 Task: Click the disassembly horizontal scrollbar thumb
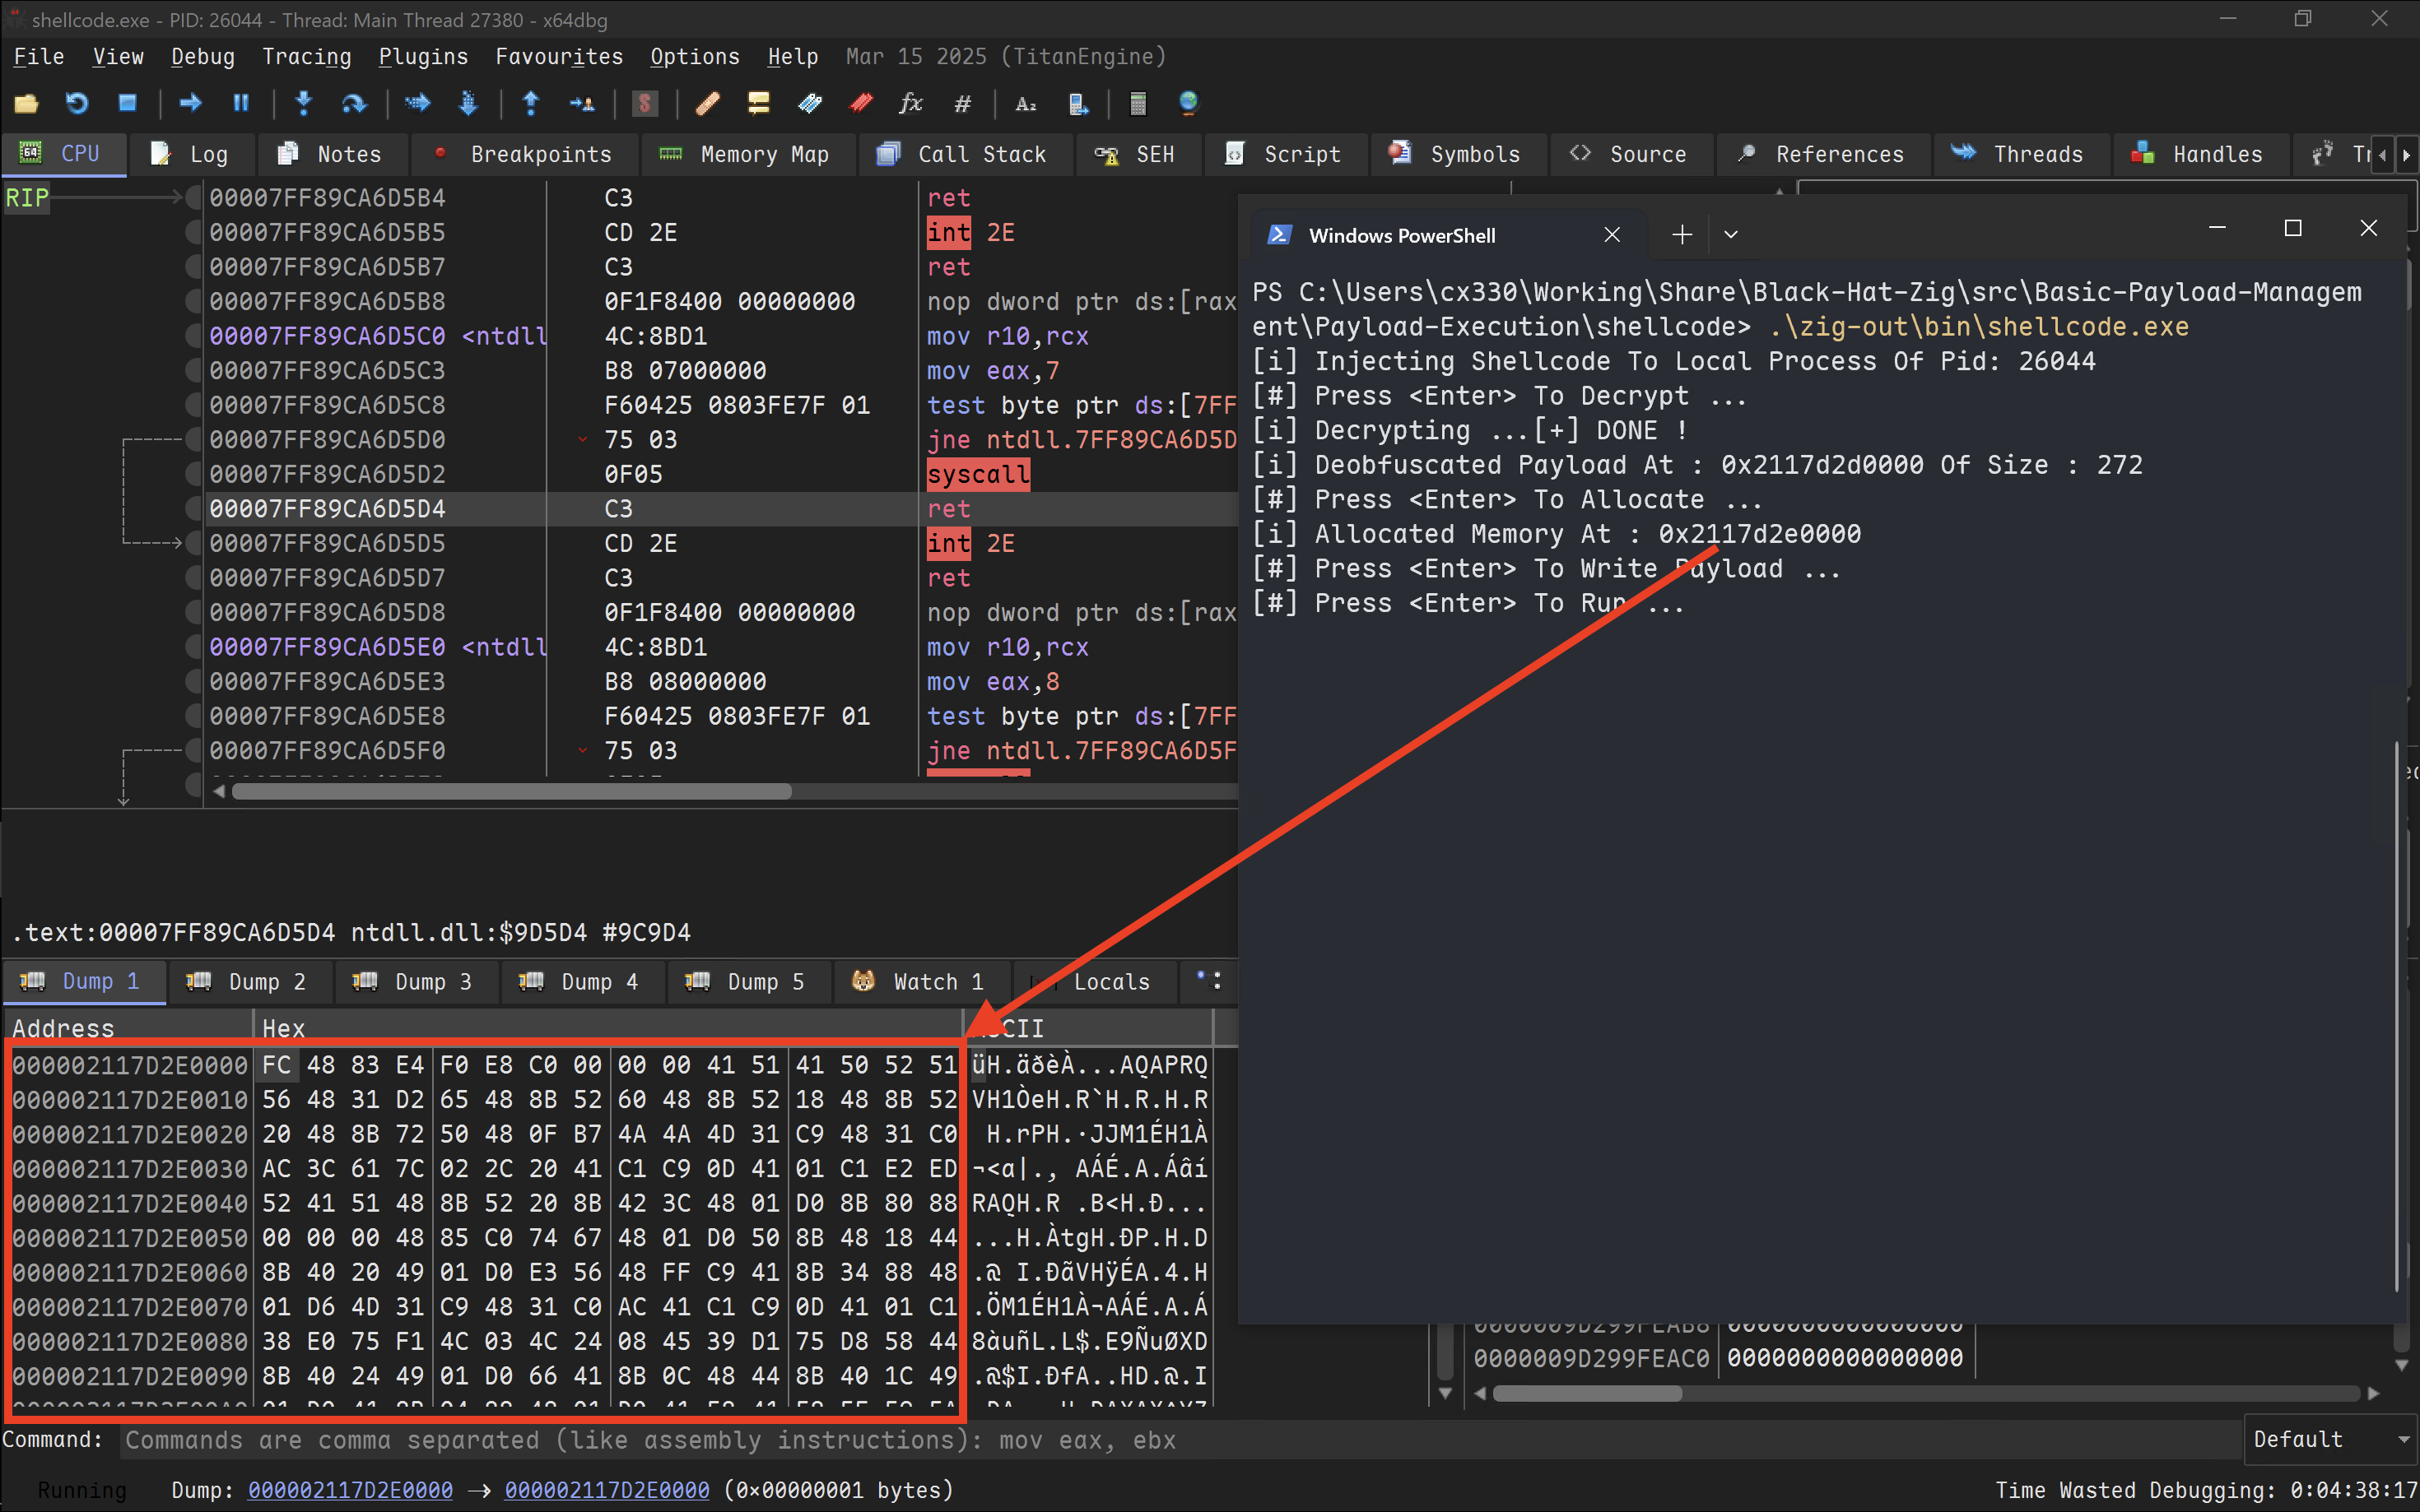coord(511,792)
